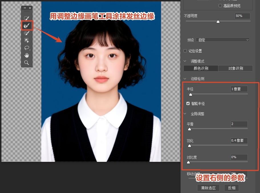The image size is (260, 193).
Task: Switch to 对象识别 mode
Action: click(235, 68)
